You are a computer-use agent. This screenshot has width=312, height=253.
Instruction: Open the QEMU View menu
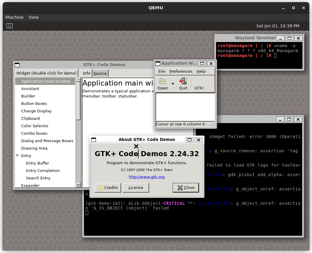pos(33,17)
